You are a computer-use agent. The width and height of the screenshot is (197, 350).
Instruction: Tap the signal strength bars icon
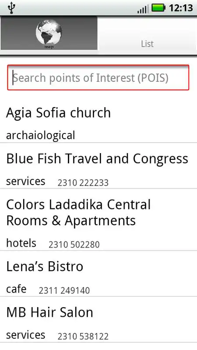(x=142, y=9)
